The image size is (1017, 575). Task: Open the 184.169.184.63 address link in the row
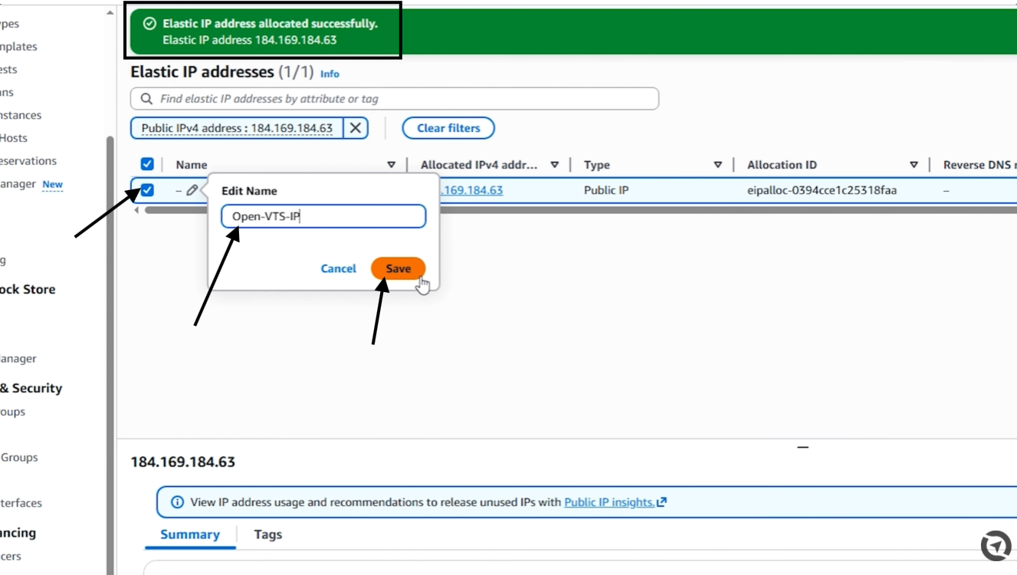point(471,190)
